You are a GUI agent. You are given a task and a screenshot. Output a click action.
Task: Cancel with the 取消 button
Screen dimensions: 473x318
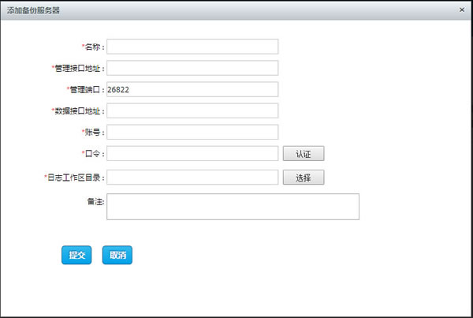point(117,255)
